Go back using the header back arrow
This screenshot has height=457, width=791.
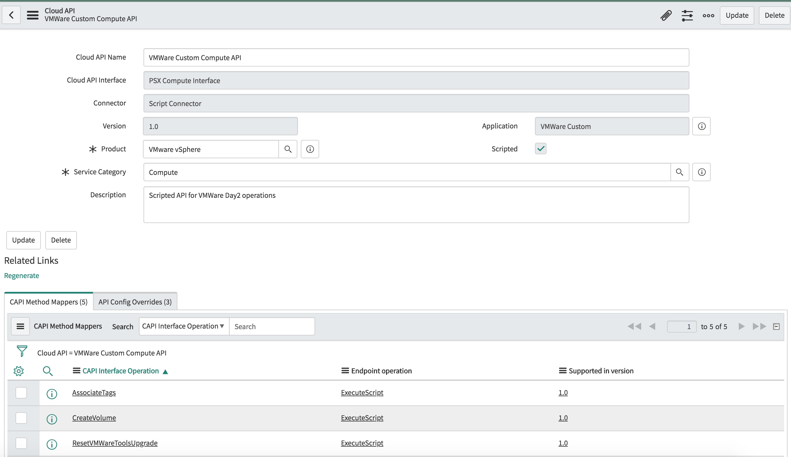[11, 15]
